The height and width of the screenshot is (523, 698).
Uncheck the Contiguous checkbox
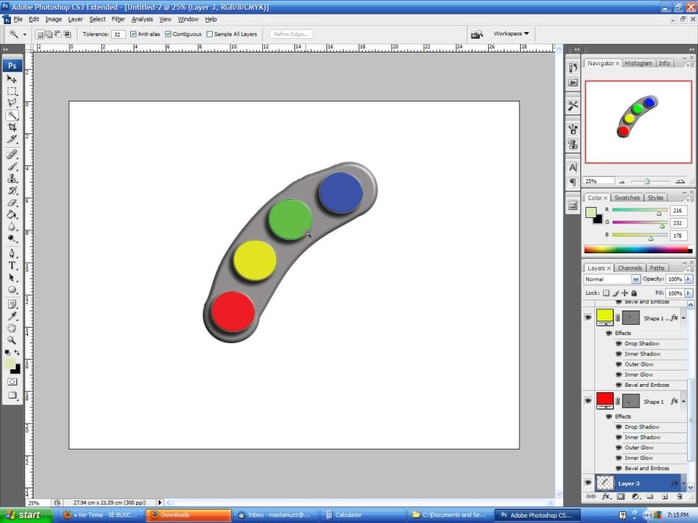pyautogui.click(x=168, y=34)
